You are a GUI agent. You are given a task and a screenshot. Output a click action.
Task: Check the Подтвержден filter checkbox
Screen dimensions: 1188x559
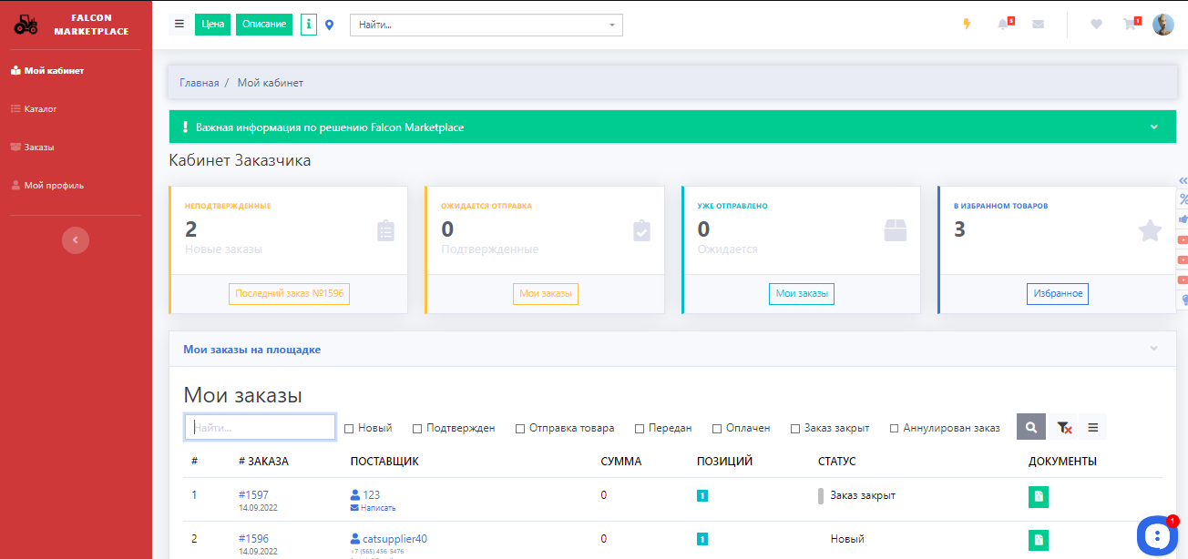[417, 428]
